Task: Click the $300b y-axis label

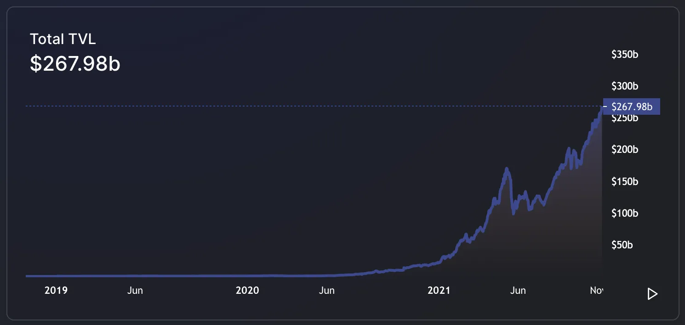Action: point(625,86)
